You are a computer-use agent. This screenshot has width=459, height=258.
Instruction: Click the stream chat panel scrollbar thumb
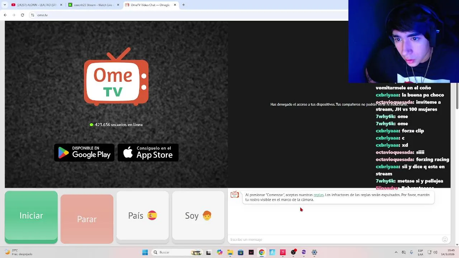click(457, 96)
